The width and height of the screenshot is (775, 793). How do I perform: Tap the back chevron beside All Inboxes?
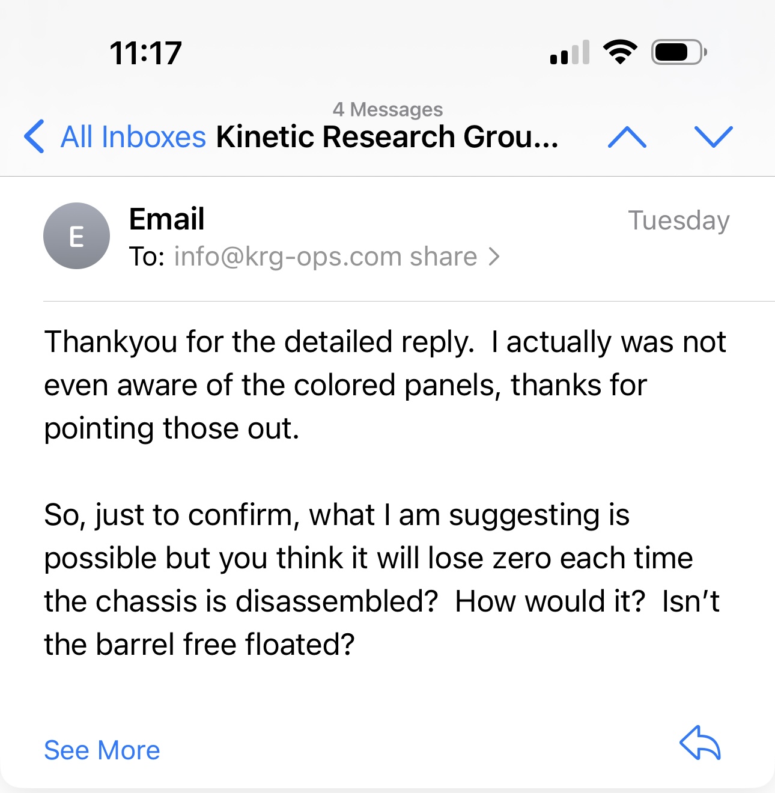click(x=34, y=136)
